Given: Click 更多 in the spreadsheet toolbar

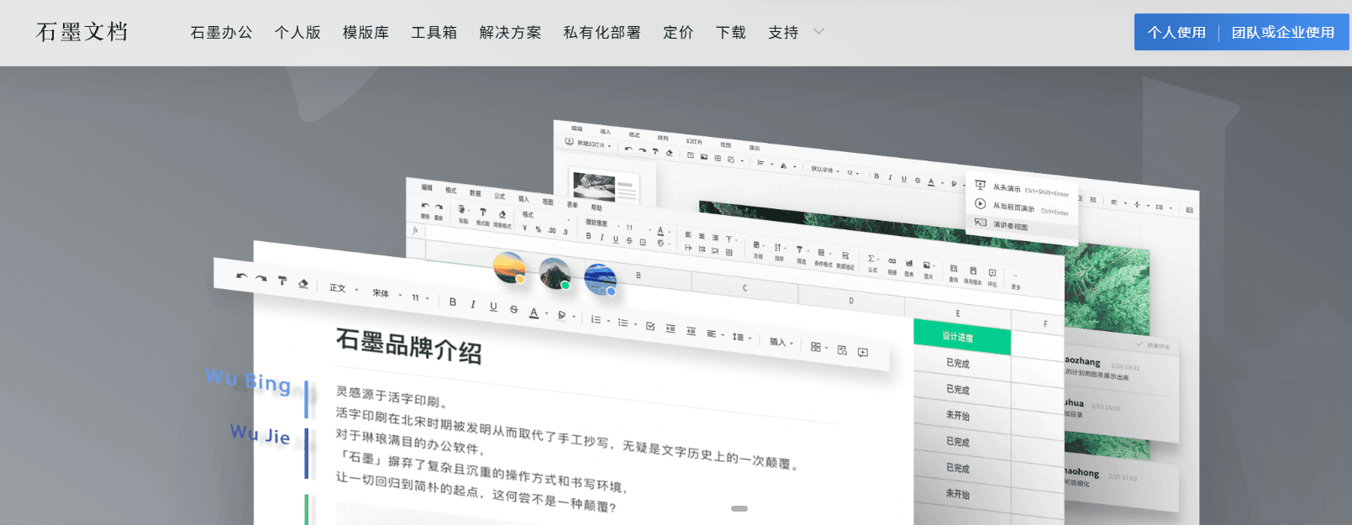Looking at the screenshot, I should click(1016, 281).
